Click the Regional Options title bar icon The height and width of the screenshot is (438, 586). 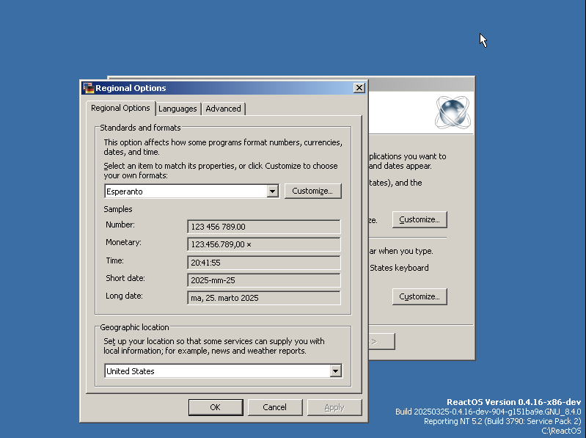tap(88, 88)
